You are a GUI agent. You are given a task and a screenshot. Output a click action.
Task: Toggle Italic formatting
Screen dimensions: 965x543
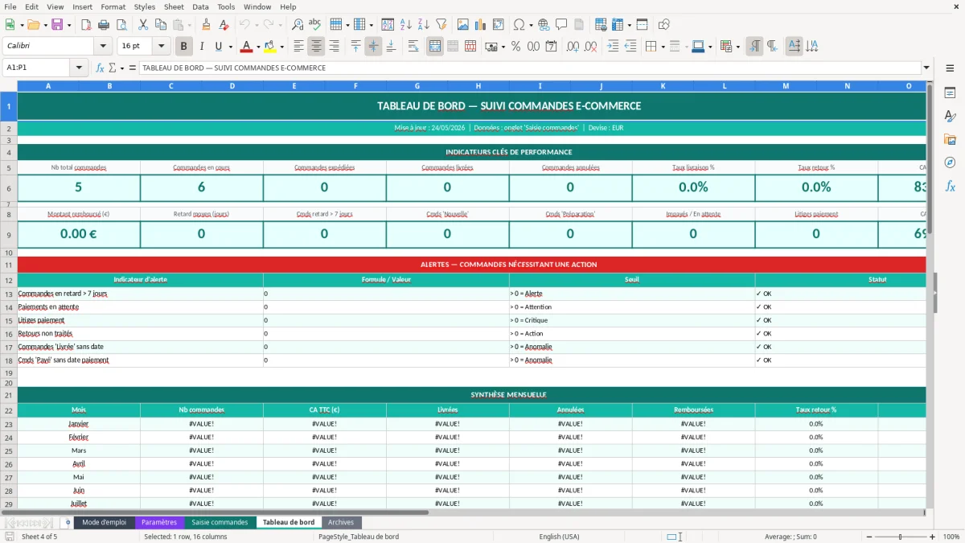coord(202,47)
